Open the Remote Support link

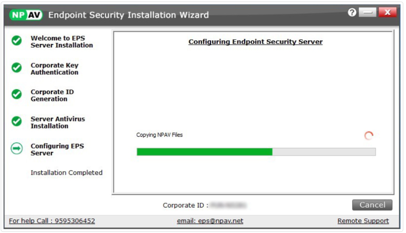click(363, 221)
